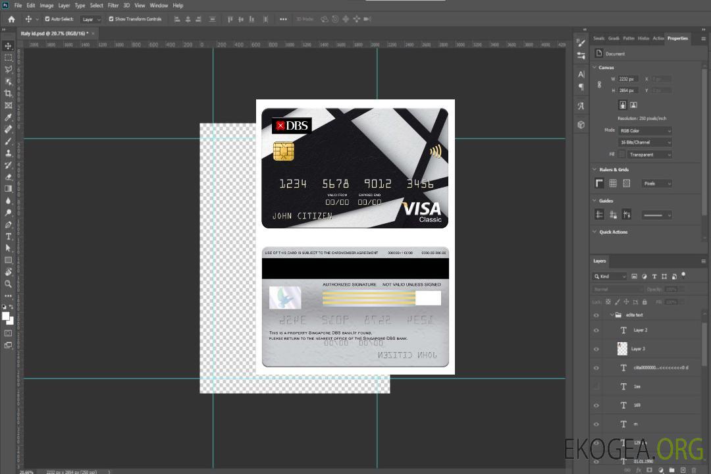Select the Eraser tool

point(8,177)
